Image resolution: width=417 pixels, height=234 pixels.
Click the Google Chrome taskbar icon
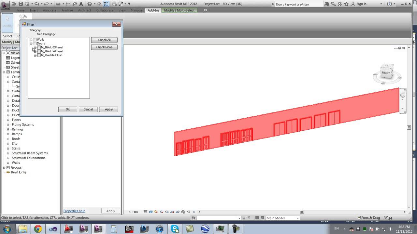38,229
